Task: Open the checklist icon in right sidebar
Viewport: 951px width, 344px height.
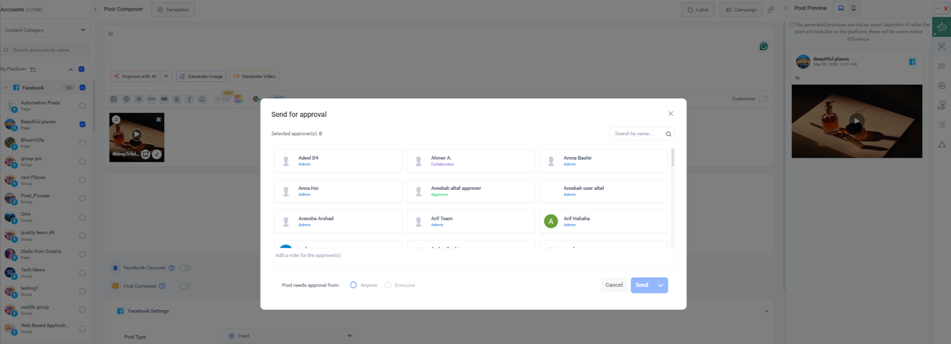Action: pyautogui.click(x=942, y=66)
